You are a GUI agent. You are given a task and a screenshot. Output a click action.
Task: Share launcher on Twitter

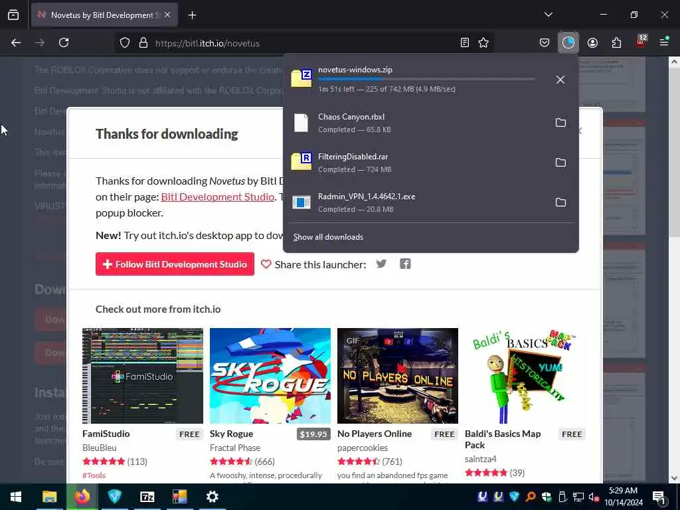[x=381, y=264]
